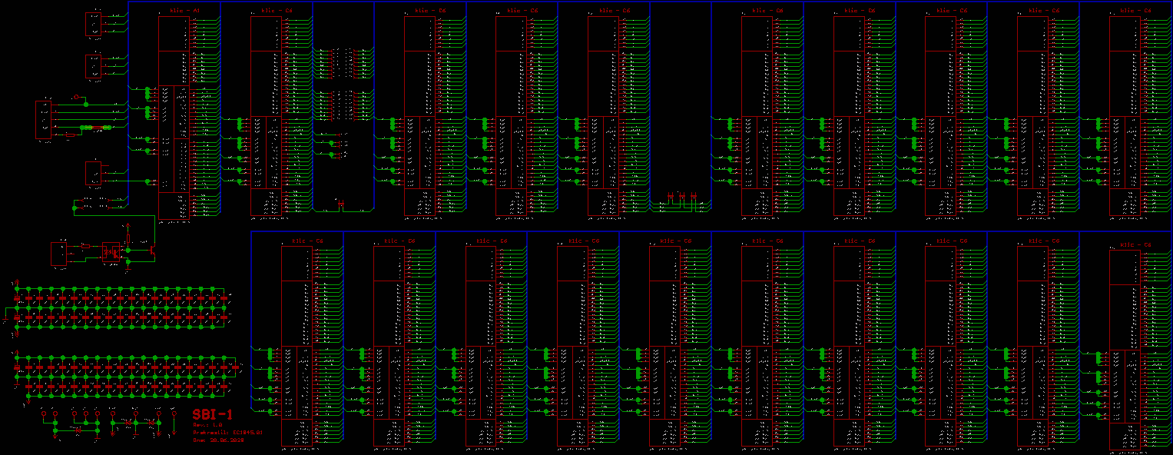
Task: Click the connector box feeding the optocoupler circuit
Action: tap(59, 254)
